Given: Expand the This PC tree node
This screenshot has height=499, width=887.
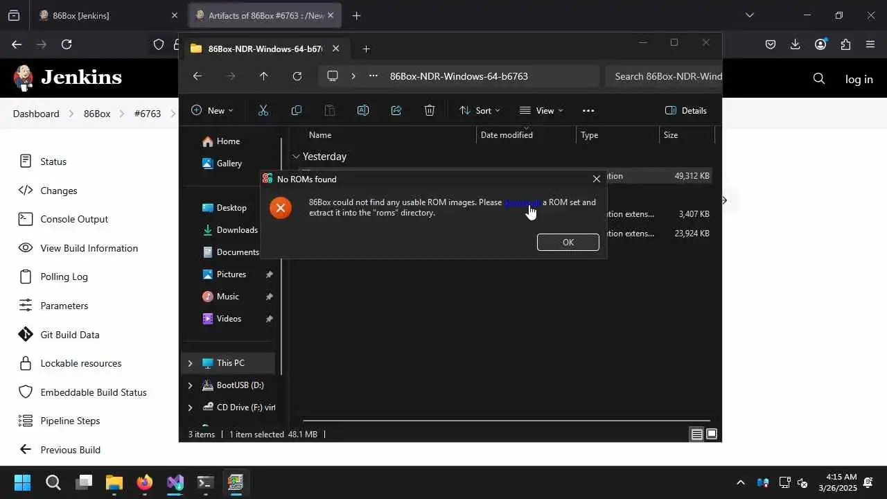Looking at the screenshot, I should (190, 363).
